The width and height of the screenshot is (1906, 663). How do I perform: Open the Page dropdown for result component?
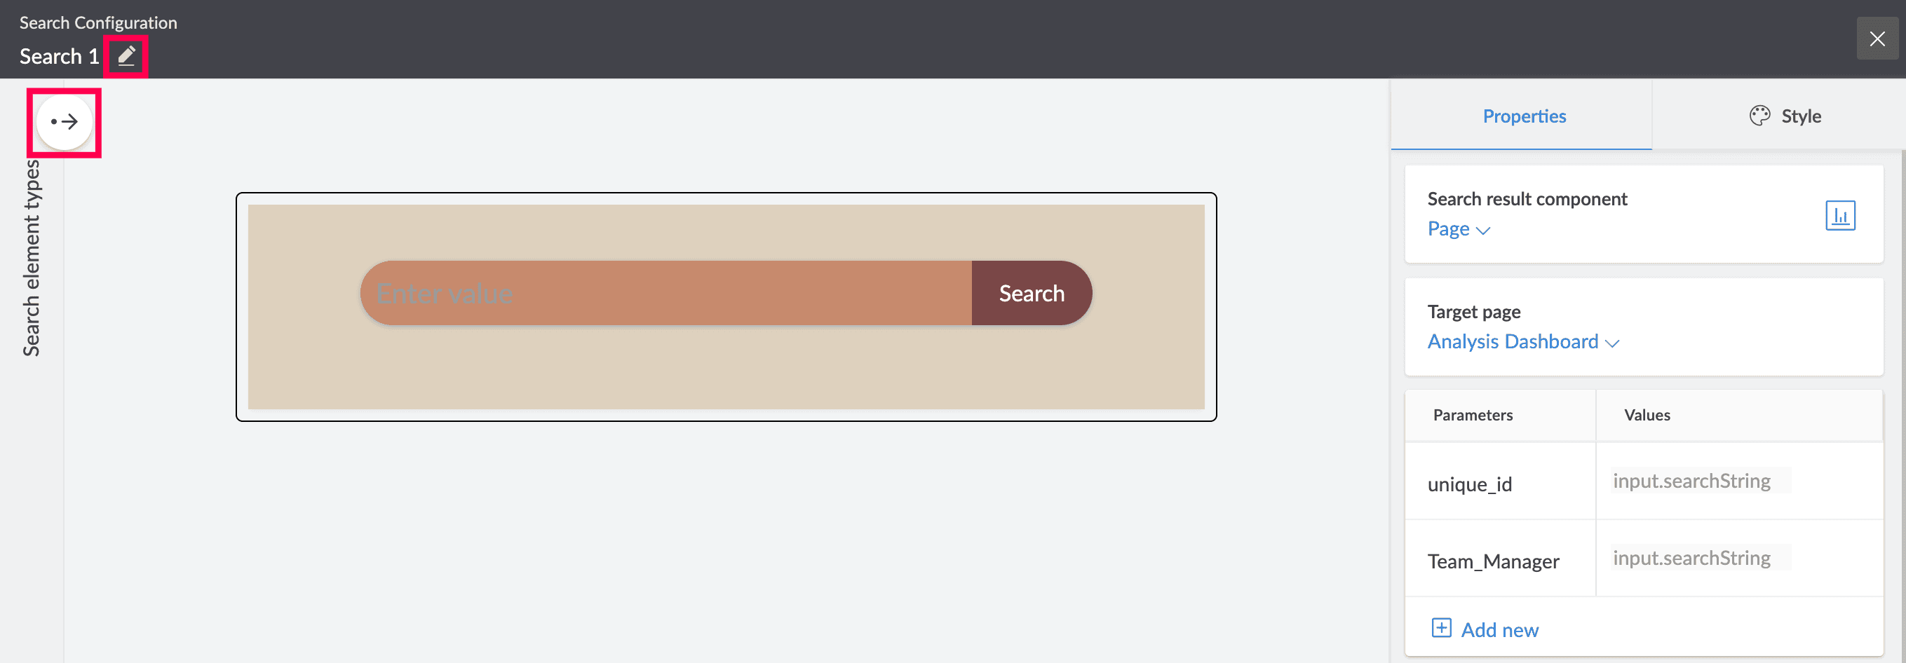(x=1458, y=229)
